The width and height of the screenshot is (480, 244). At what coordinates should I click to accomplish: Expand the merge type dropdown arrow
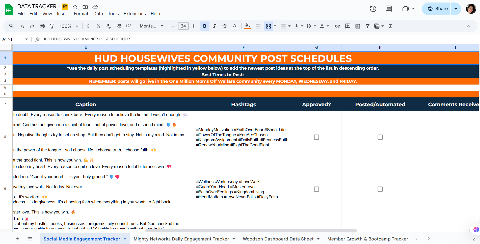tap(275, 26)
